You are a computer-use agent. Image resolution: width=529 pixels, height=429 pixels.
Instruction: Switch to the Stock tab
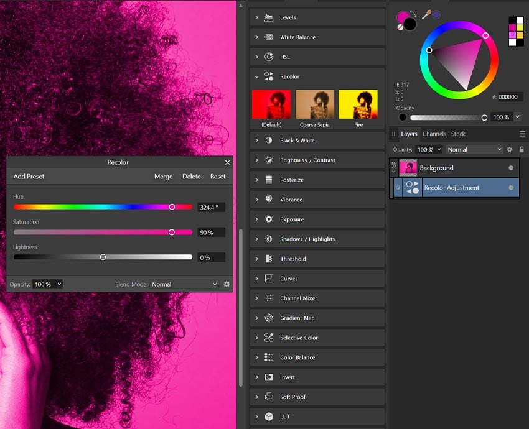(459, 134)
